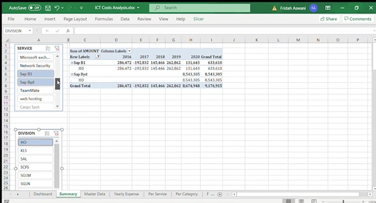Click the Comments button
Screen dimensions: 376x203
click(358, 19)
